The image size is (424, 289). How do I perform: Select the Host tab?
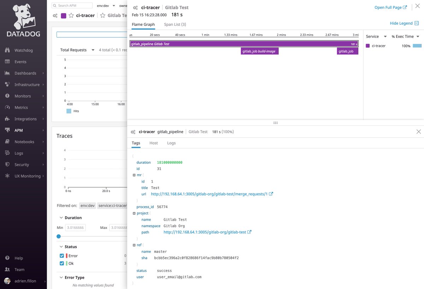(154, 143)
